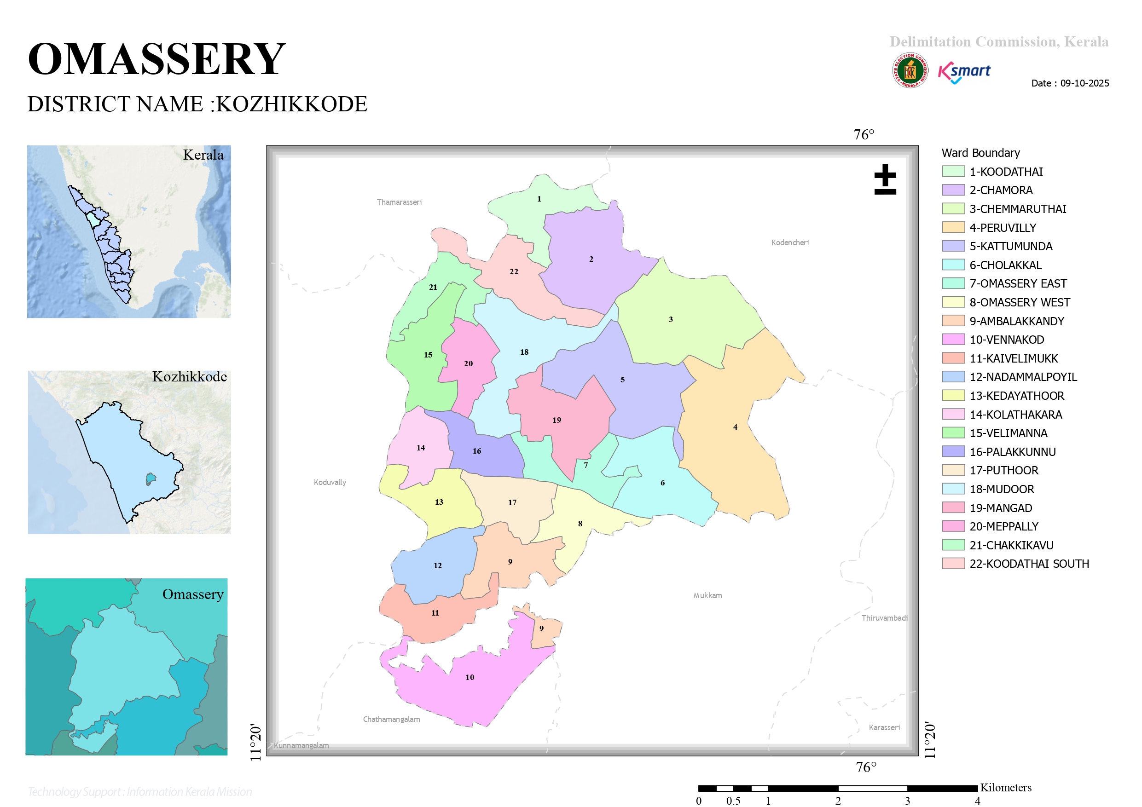Click the Date : 09-10-2025 text

(1070, 83)
